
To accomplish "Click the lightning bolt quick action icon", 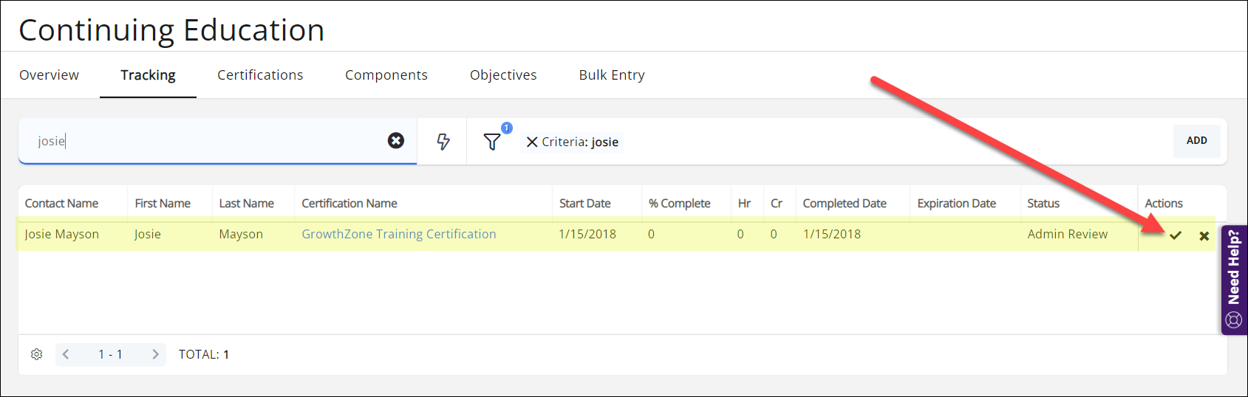I will (x=443, y=142).
